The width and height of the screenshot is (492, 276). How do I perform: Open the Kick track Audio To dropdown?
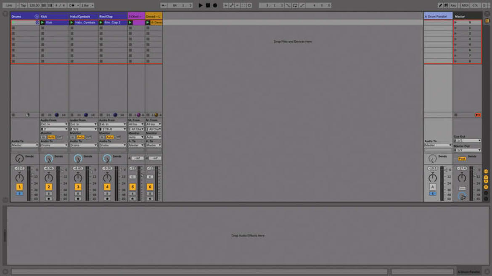point(54,146)
